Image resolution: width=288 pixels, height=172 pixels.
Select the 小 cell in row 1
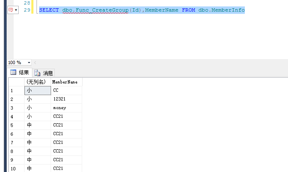(38, 91)
